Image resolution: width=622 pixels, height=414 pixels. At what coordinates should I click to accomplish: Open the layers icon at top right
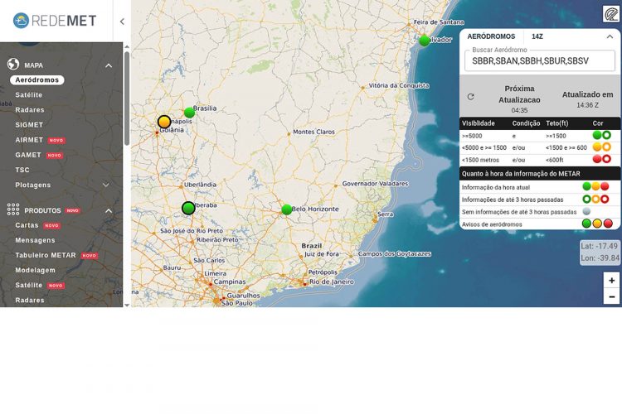coord(610,14)
